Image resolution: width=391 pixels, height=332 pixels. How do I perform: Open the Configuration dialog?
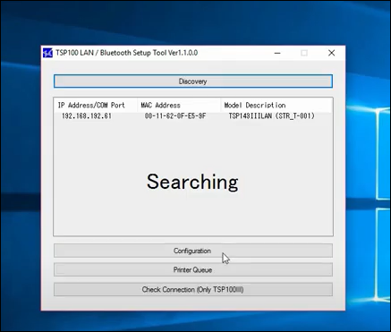point(193,251)
